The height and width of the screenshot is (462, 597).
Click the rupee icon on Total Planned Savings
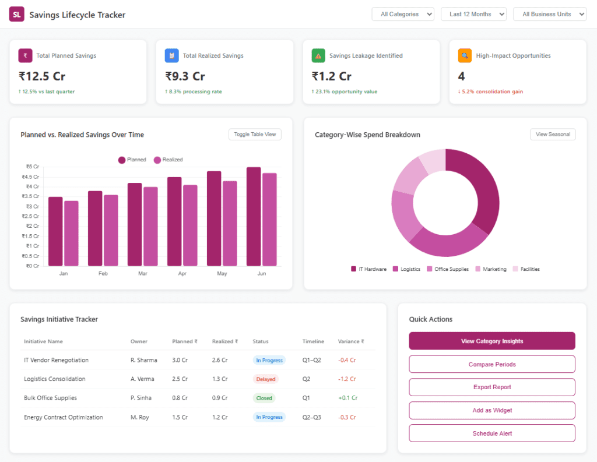(25, 55)
